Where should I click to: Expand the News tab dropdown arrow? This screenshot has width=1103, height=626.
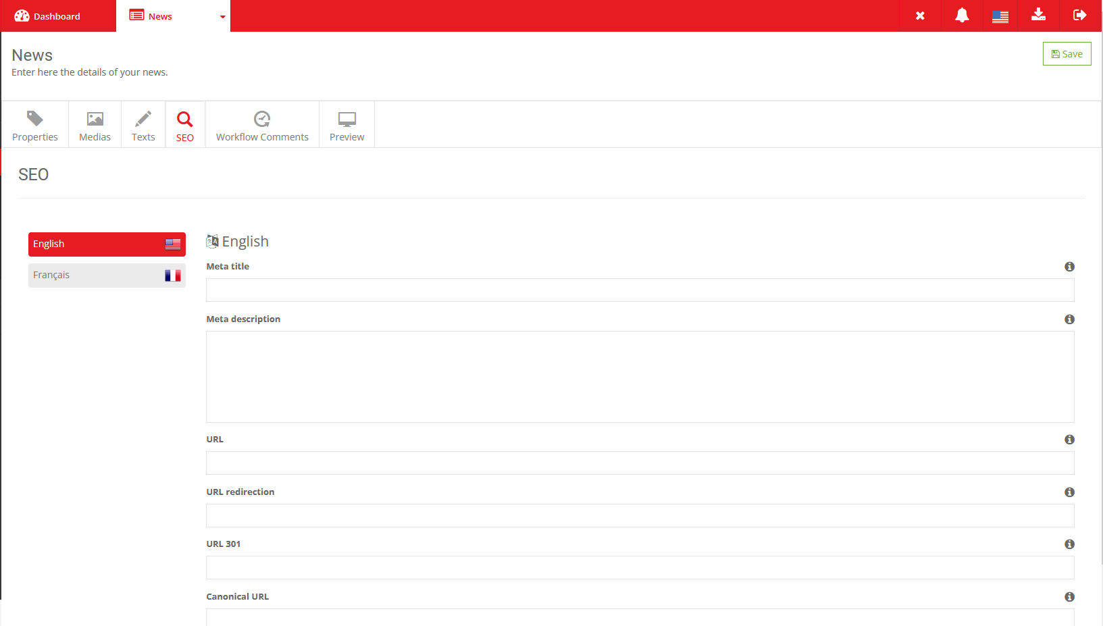[x=222, y=17]
